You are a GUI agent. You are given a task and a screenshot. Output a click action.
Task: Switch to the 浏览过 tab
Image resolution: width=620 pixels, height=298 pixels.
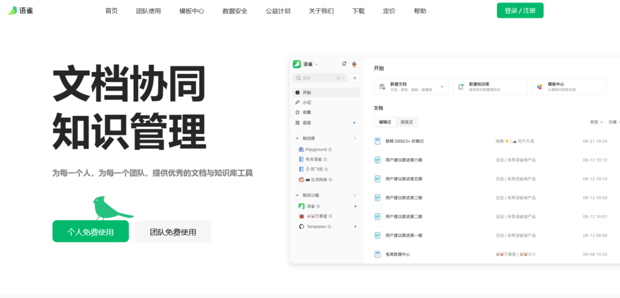[406, 122]
